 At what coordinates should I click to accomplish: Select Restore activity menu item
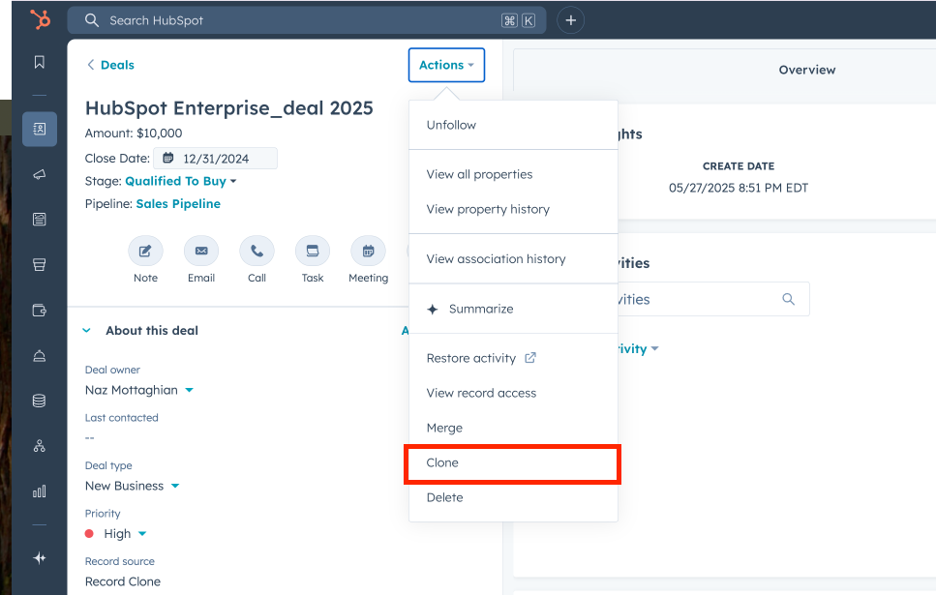coord(513,358)
